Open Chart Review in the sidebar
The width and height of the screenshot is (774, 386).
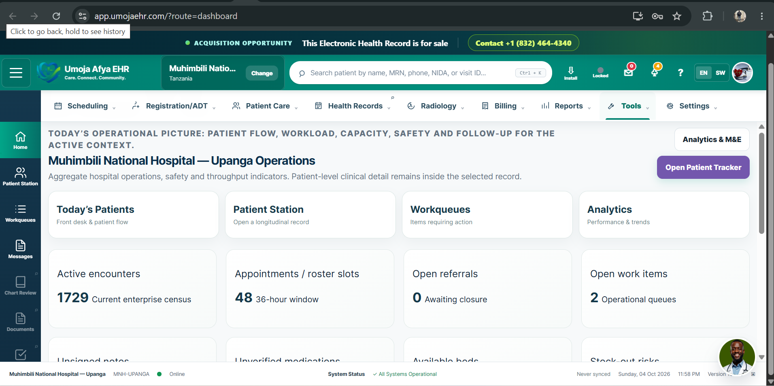pos(20,286)
